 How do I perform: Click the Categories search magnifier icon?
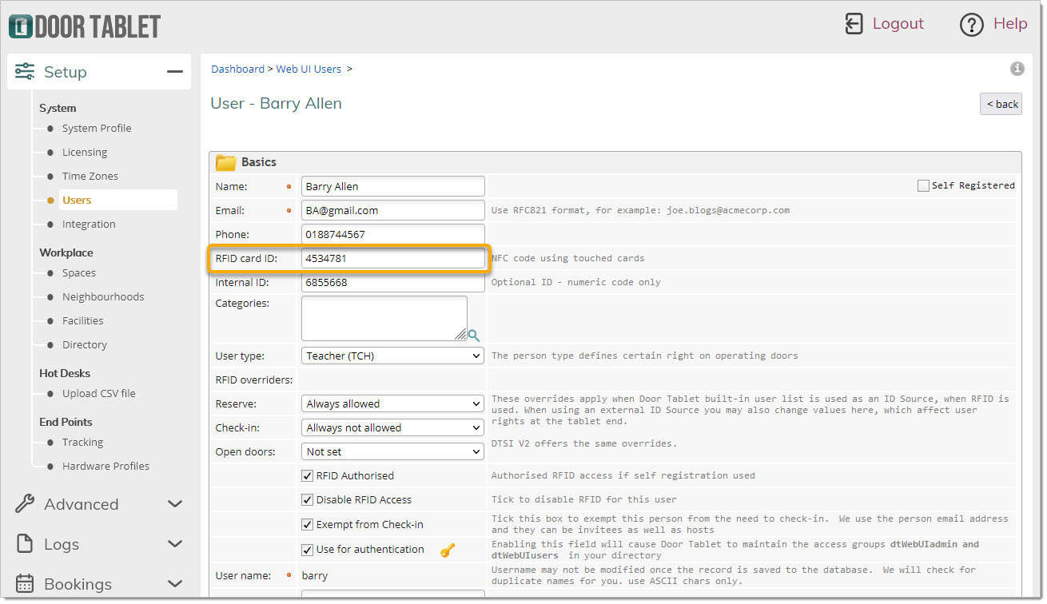pyautogui.click(x=474, y=336)
